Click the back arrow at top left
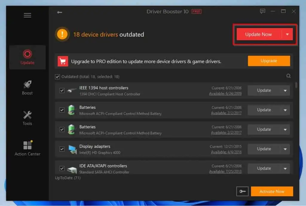Viewport: 306px width, 206px height. coord(59,12)
